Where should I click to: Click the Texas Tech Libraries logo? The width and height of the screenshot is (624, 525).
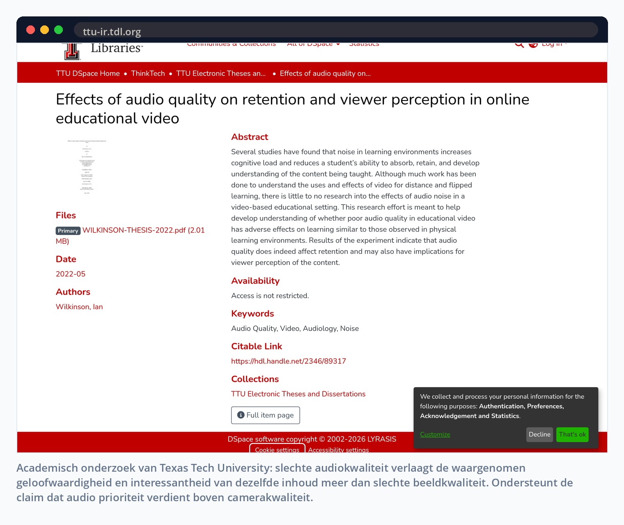point(103,51)
